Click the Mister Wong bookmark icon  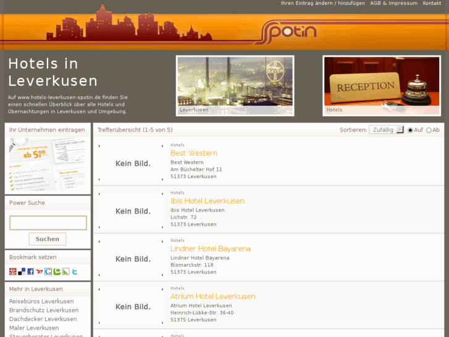[x=12, y=271]
